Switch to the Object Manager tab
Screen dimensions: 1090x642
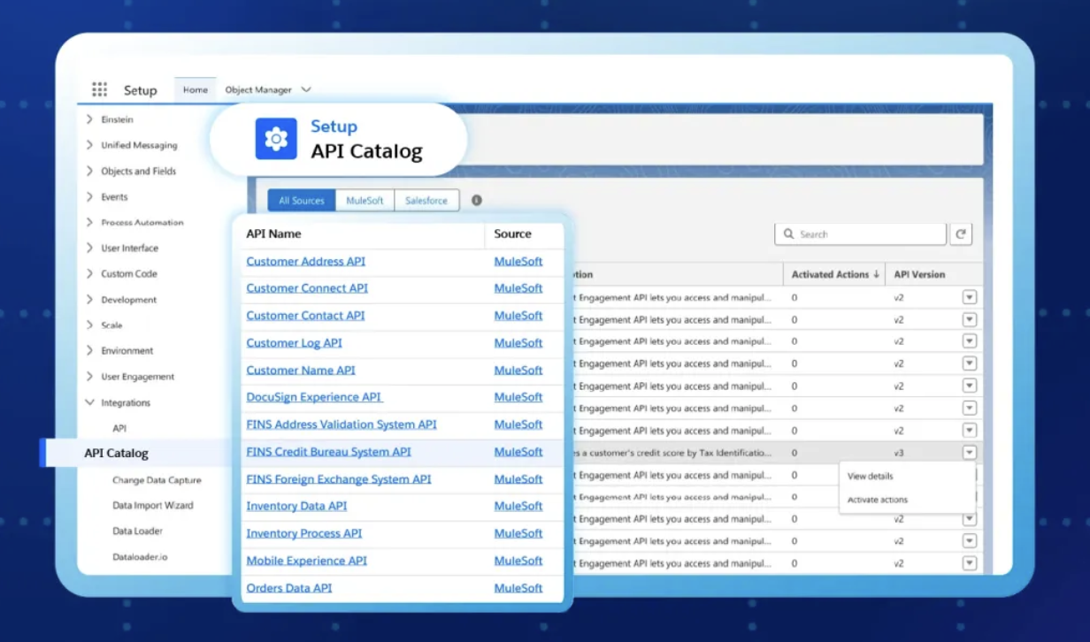tap(258, 89)
